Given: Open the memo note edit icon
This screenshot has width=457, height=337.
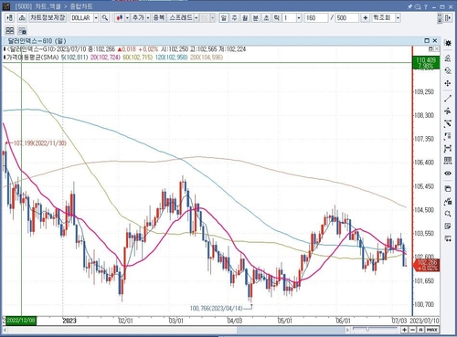Looking at the screenshot, I should coord(448,226).
